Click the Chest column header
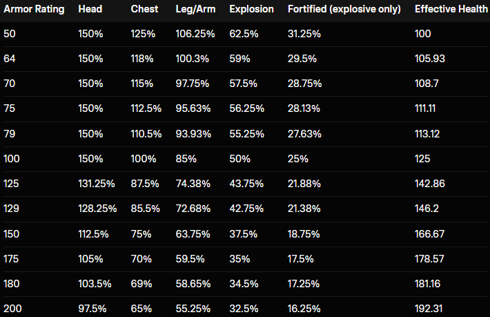 [x=144, y=10]
